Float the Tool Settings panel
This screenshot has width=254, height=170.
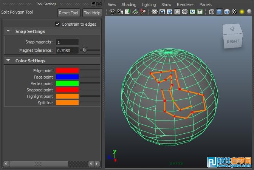coord(93,4)
